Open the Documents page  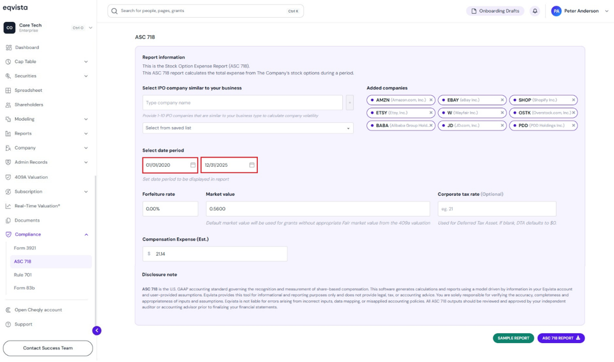coord(27,220)
